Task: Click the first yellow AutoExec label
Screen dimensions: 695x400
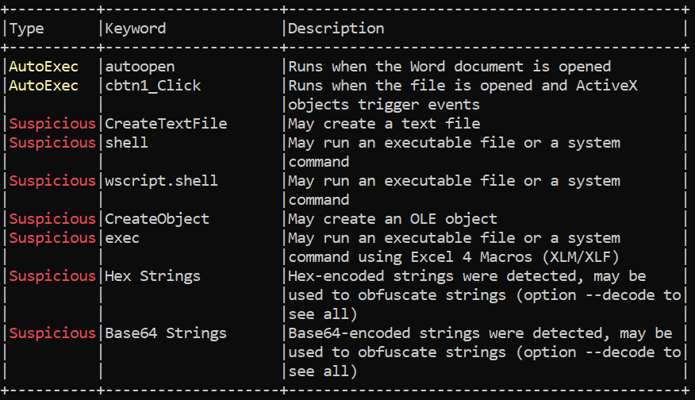Action: point(44,67)
